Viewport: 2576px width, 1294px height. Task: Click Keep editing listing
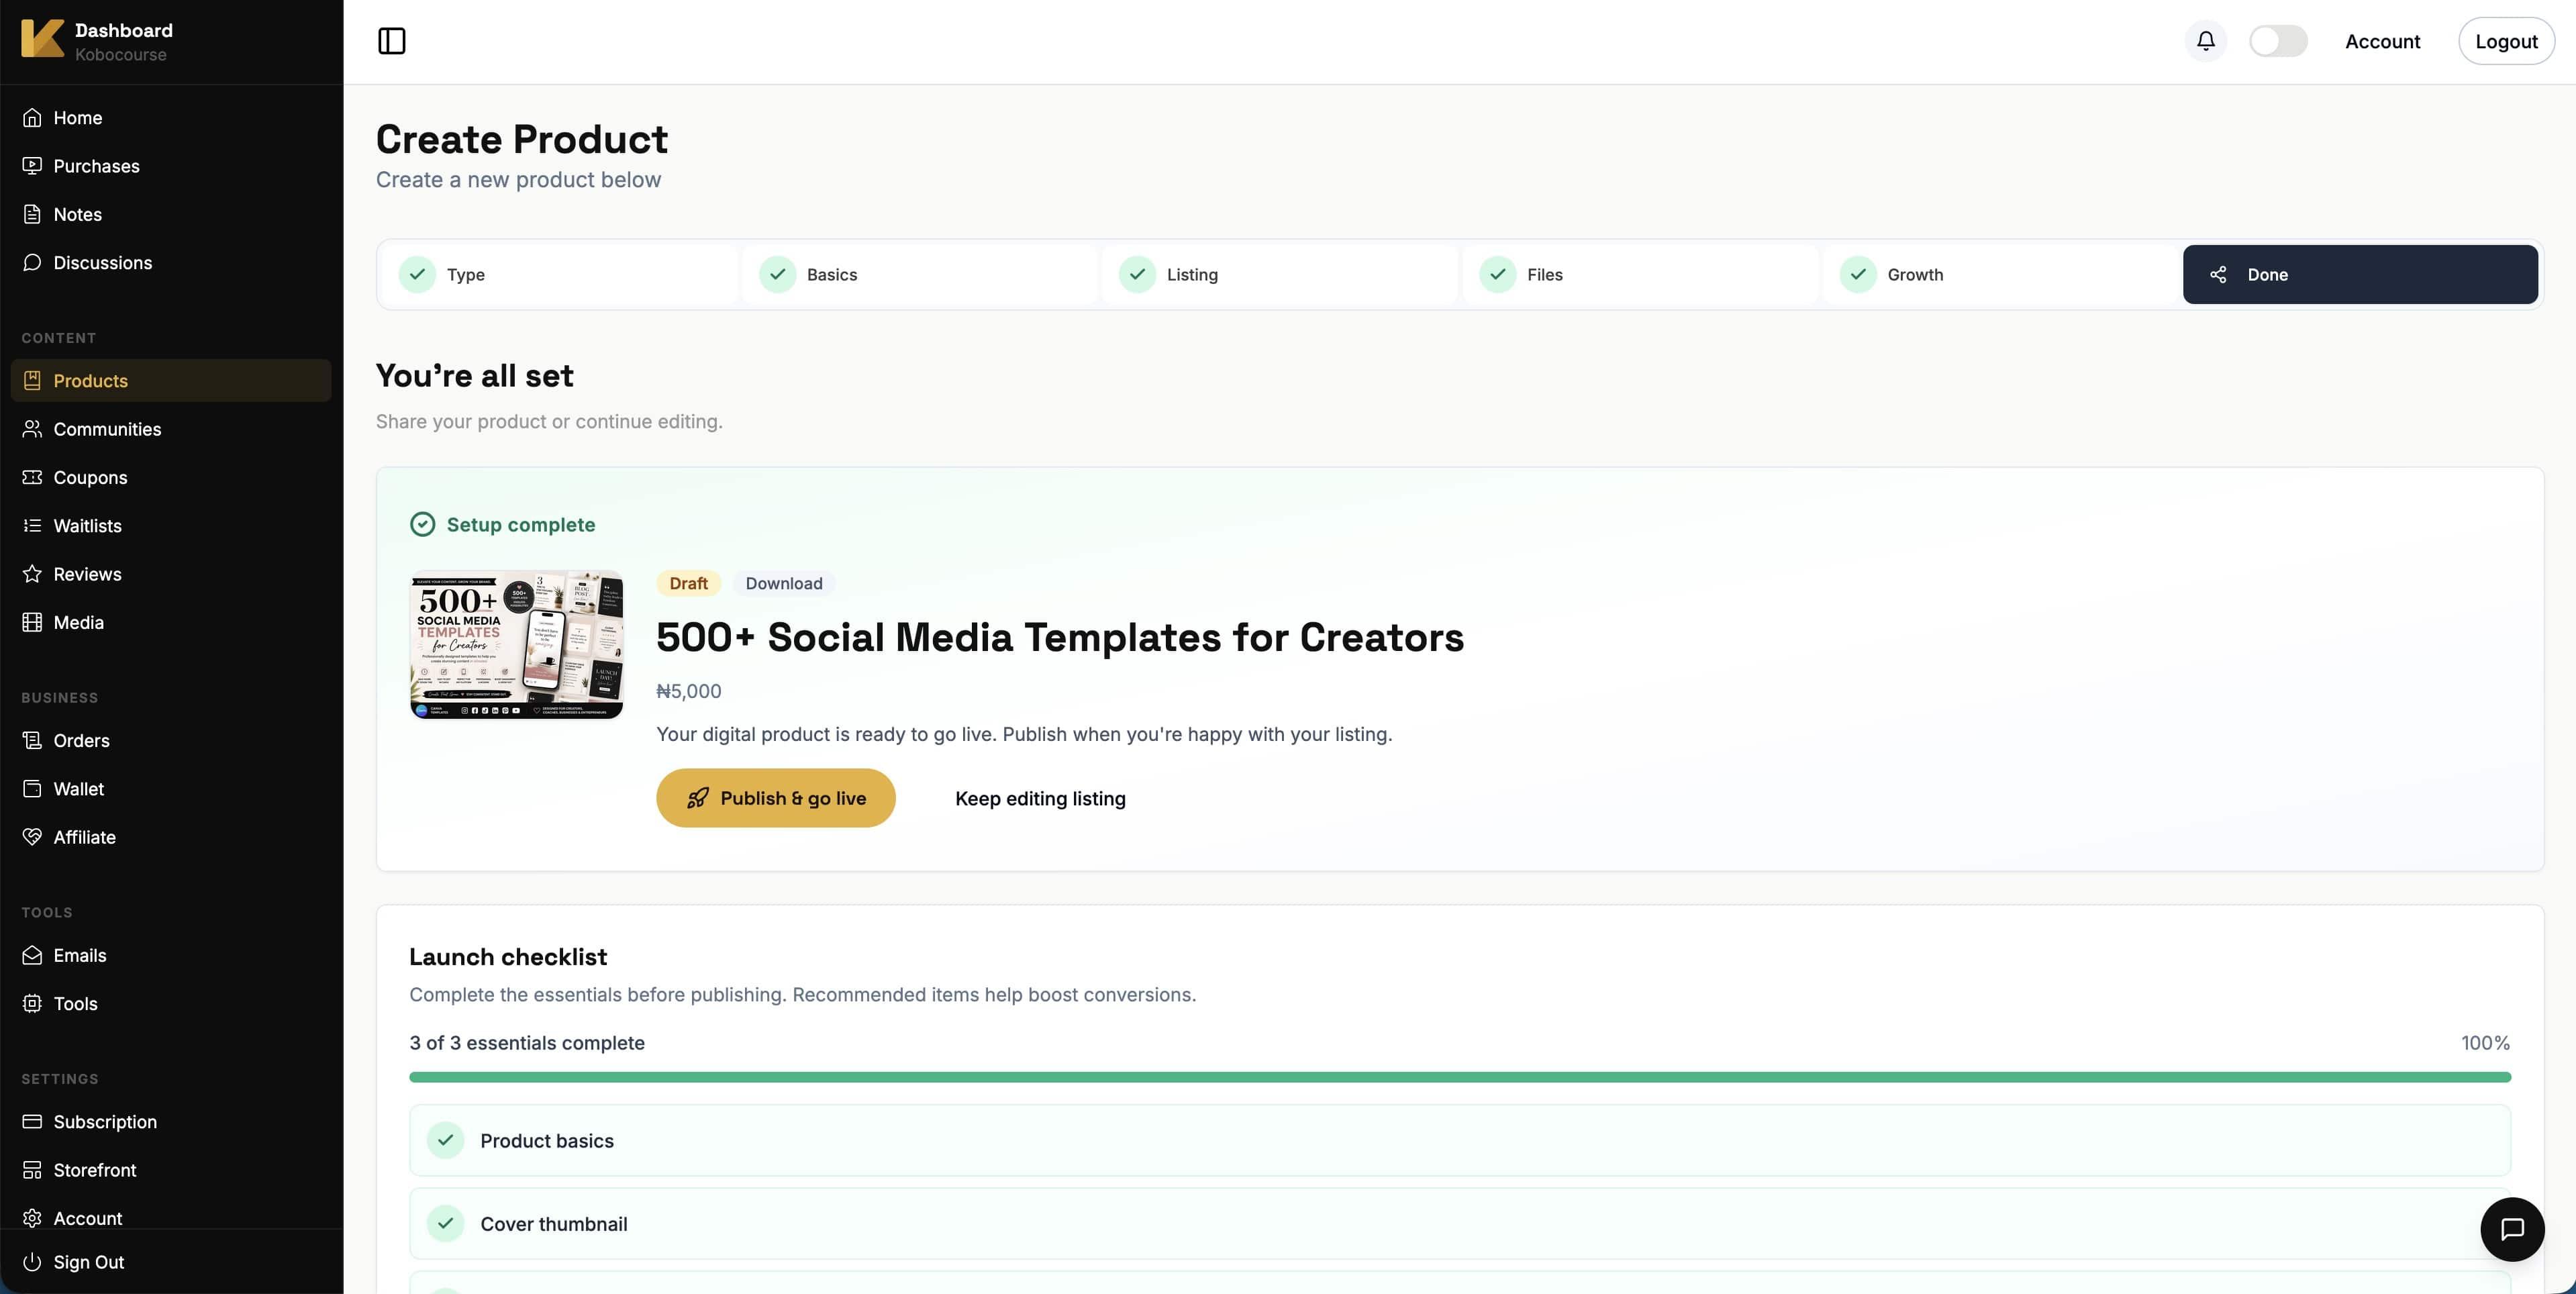coord(1040,798)
